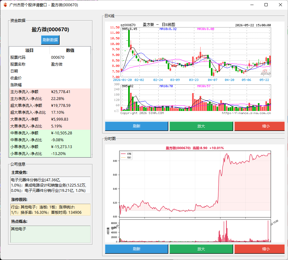
Task: Select the 数值 column header
Action: coord(70,50)
